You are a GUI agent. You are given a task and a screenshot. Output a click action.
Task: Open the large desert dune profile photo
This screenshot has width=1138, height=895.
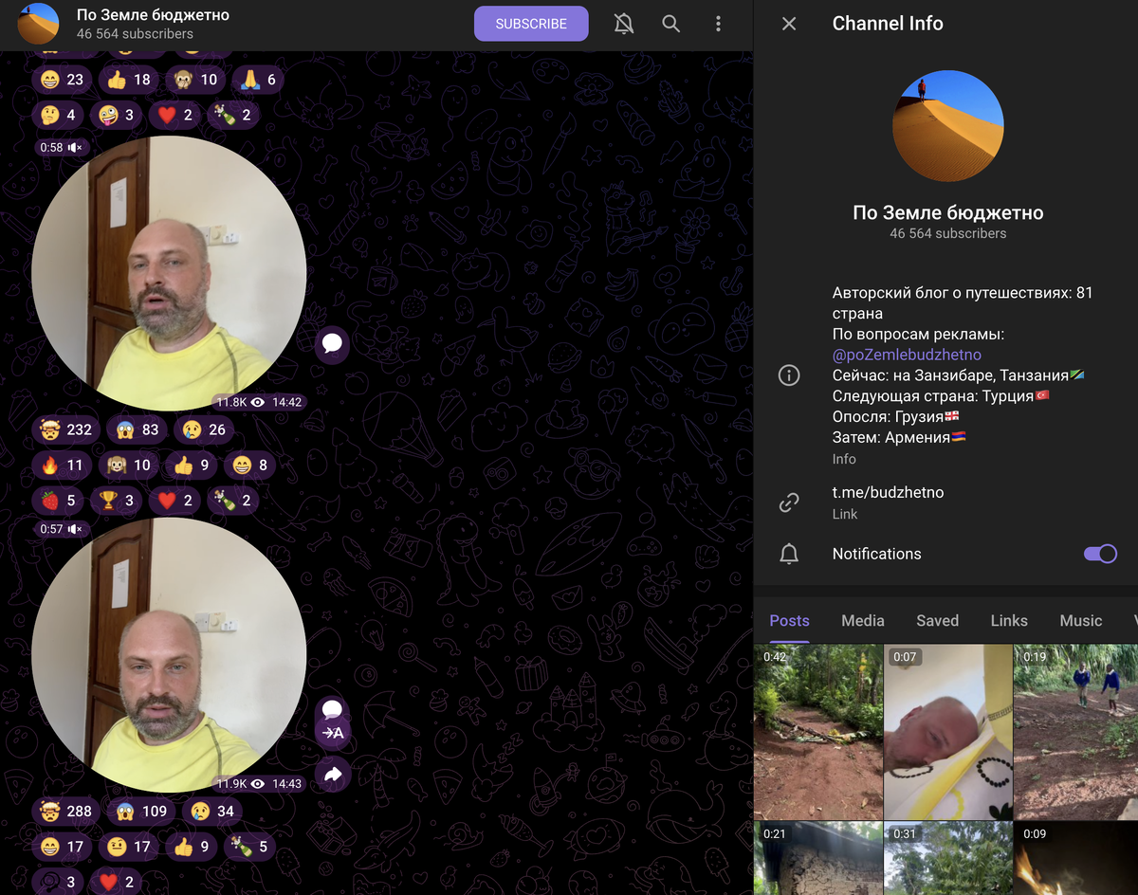(x=948, y=125)
